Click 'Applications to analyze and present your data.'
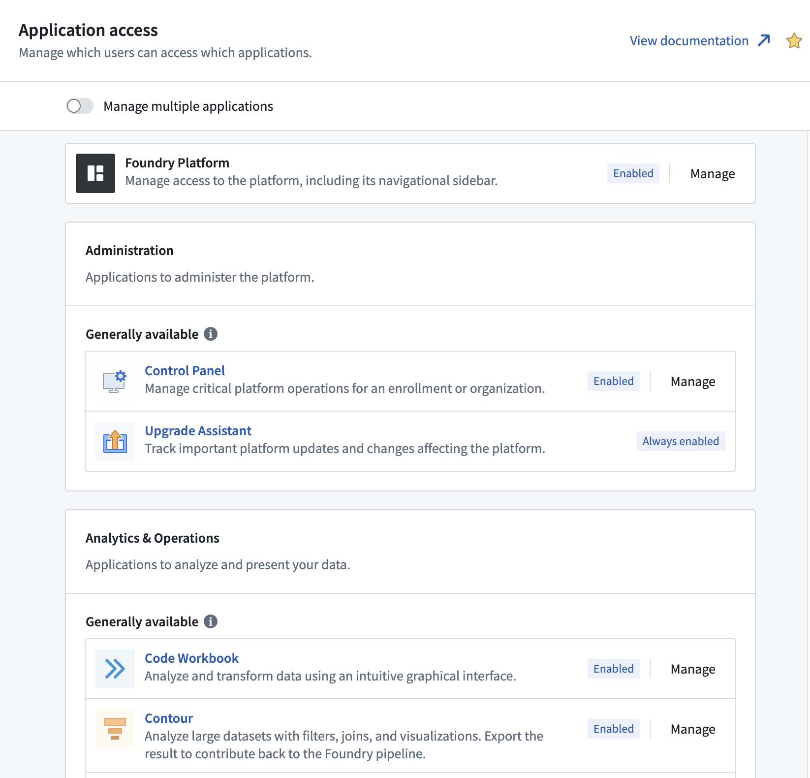 pyautogui.click(x=218, y=565)
